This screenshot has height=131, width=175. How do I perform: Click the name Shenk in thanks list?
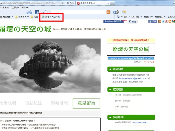(118, 101)
